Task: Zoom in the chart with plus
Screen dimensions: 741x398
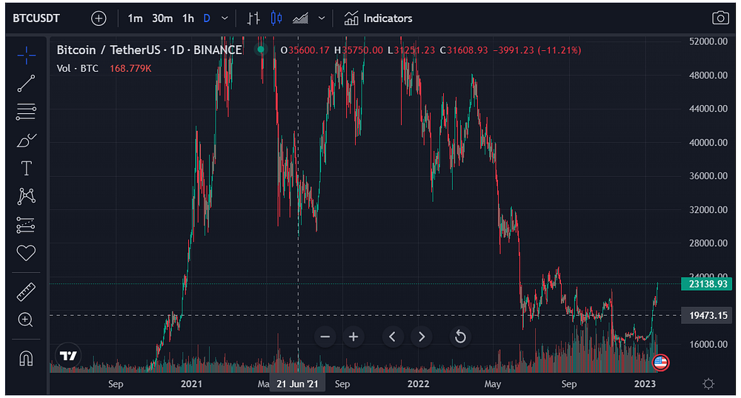Action: click(x=353, y=337)
